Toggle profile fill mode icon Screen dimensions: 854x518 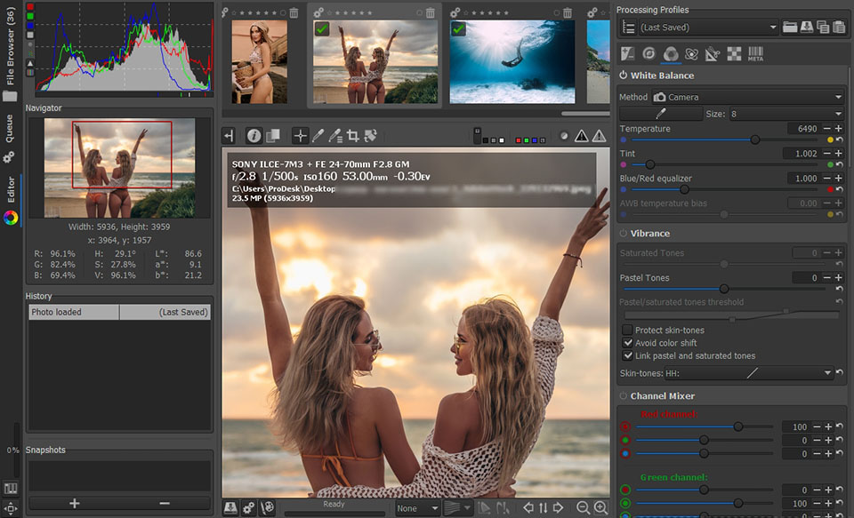click(628, 28)
